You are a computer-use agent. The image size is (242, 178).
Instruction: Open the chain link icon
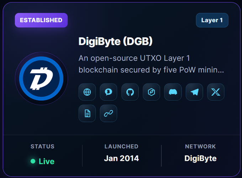click(109, 113)
